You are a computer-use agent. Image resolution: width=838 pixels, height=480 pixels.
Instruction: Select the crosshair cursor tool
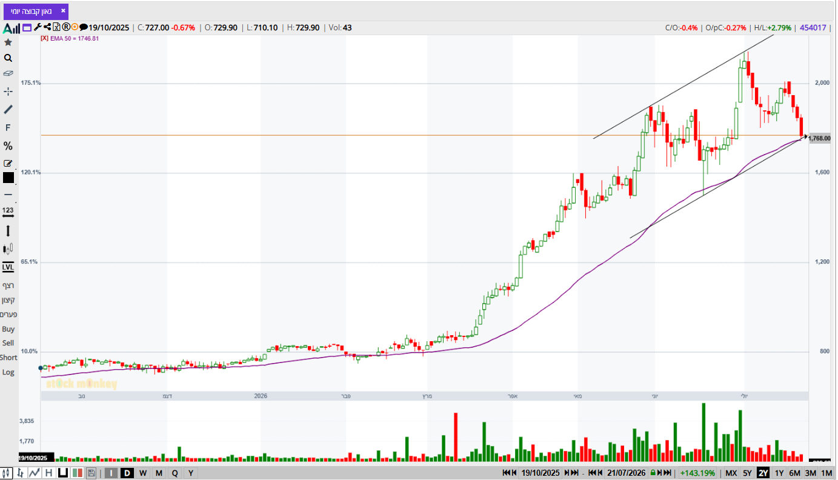coord(8,92)
